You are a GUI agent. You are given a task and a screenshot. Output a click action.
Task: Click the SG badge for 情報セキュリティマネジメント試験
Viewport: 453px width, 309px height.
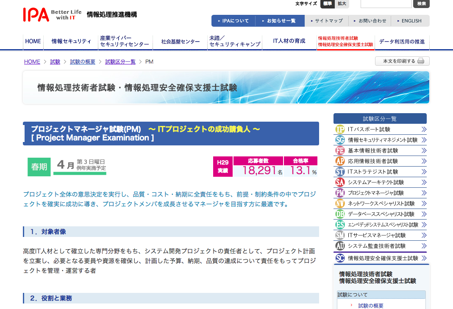(340, 140)
